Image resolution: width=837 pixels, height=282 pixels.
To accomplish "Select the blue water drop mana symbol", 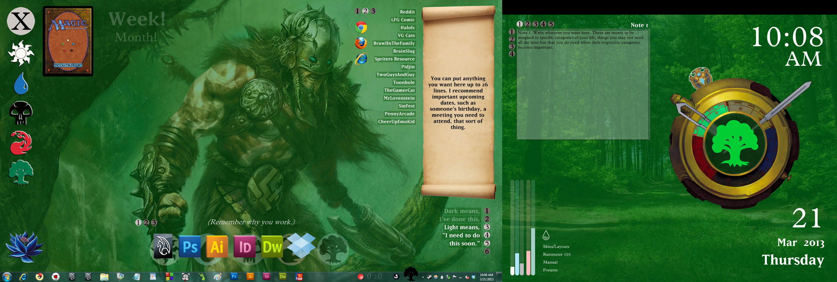I will (21, 83).
